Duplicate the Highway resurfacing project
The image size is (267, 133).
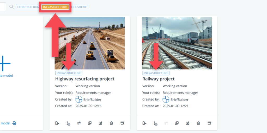(90, 123)
